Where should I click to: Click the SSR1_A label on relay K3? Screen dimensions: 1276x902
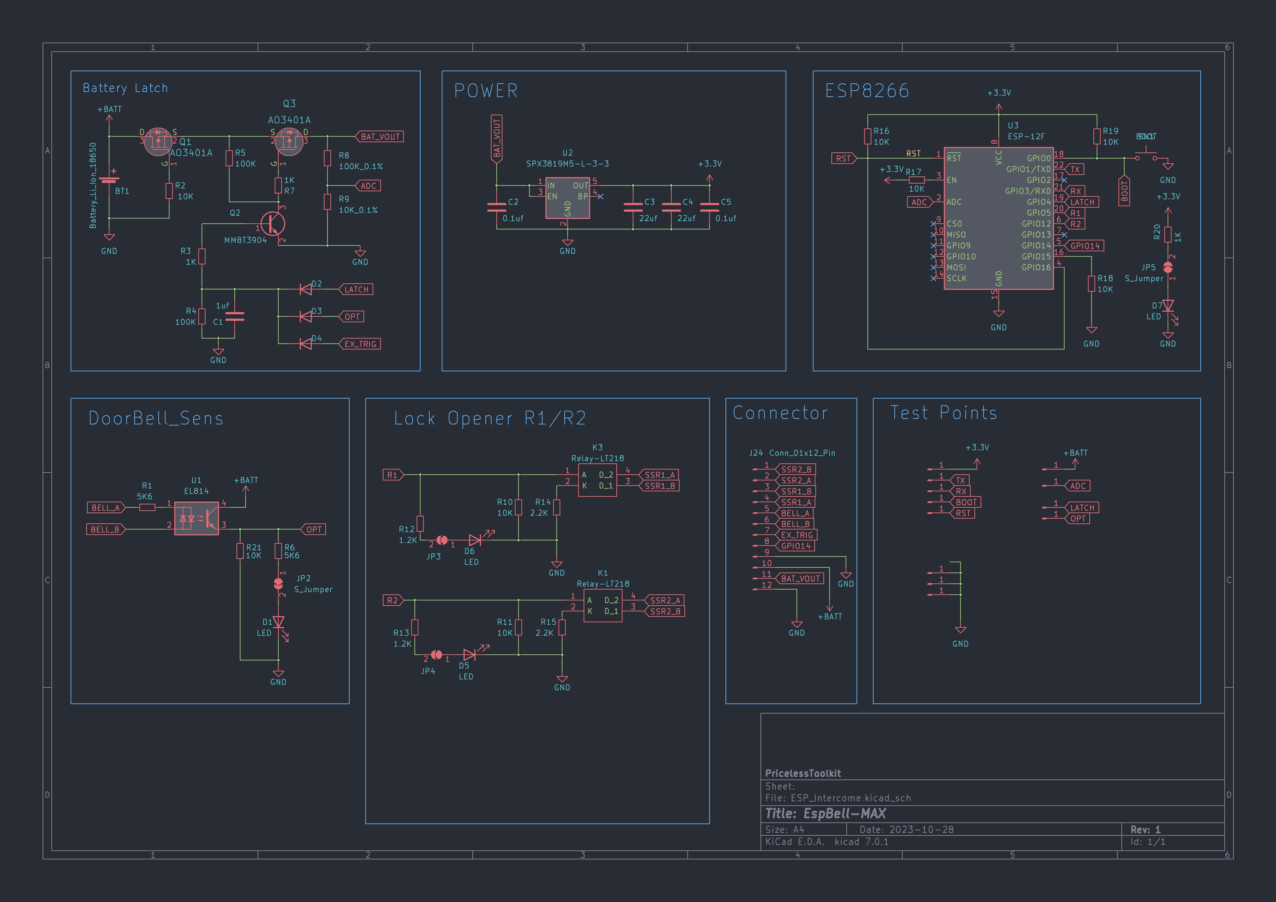[x=659, y=475]
